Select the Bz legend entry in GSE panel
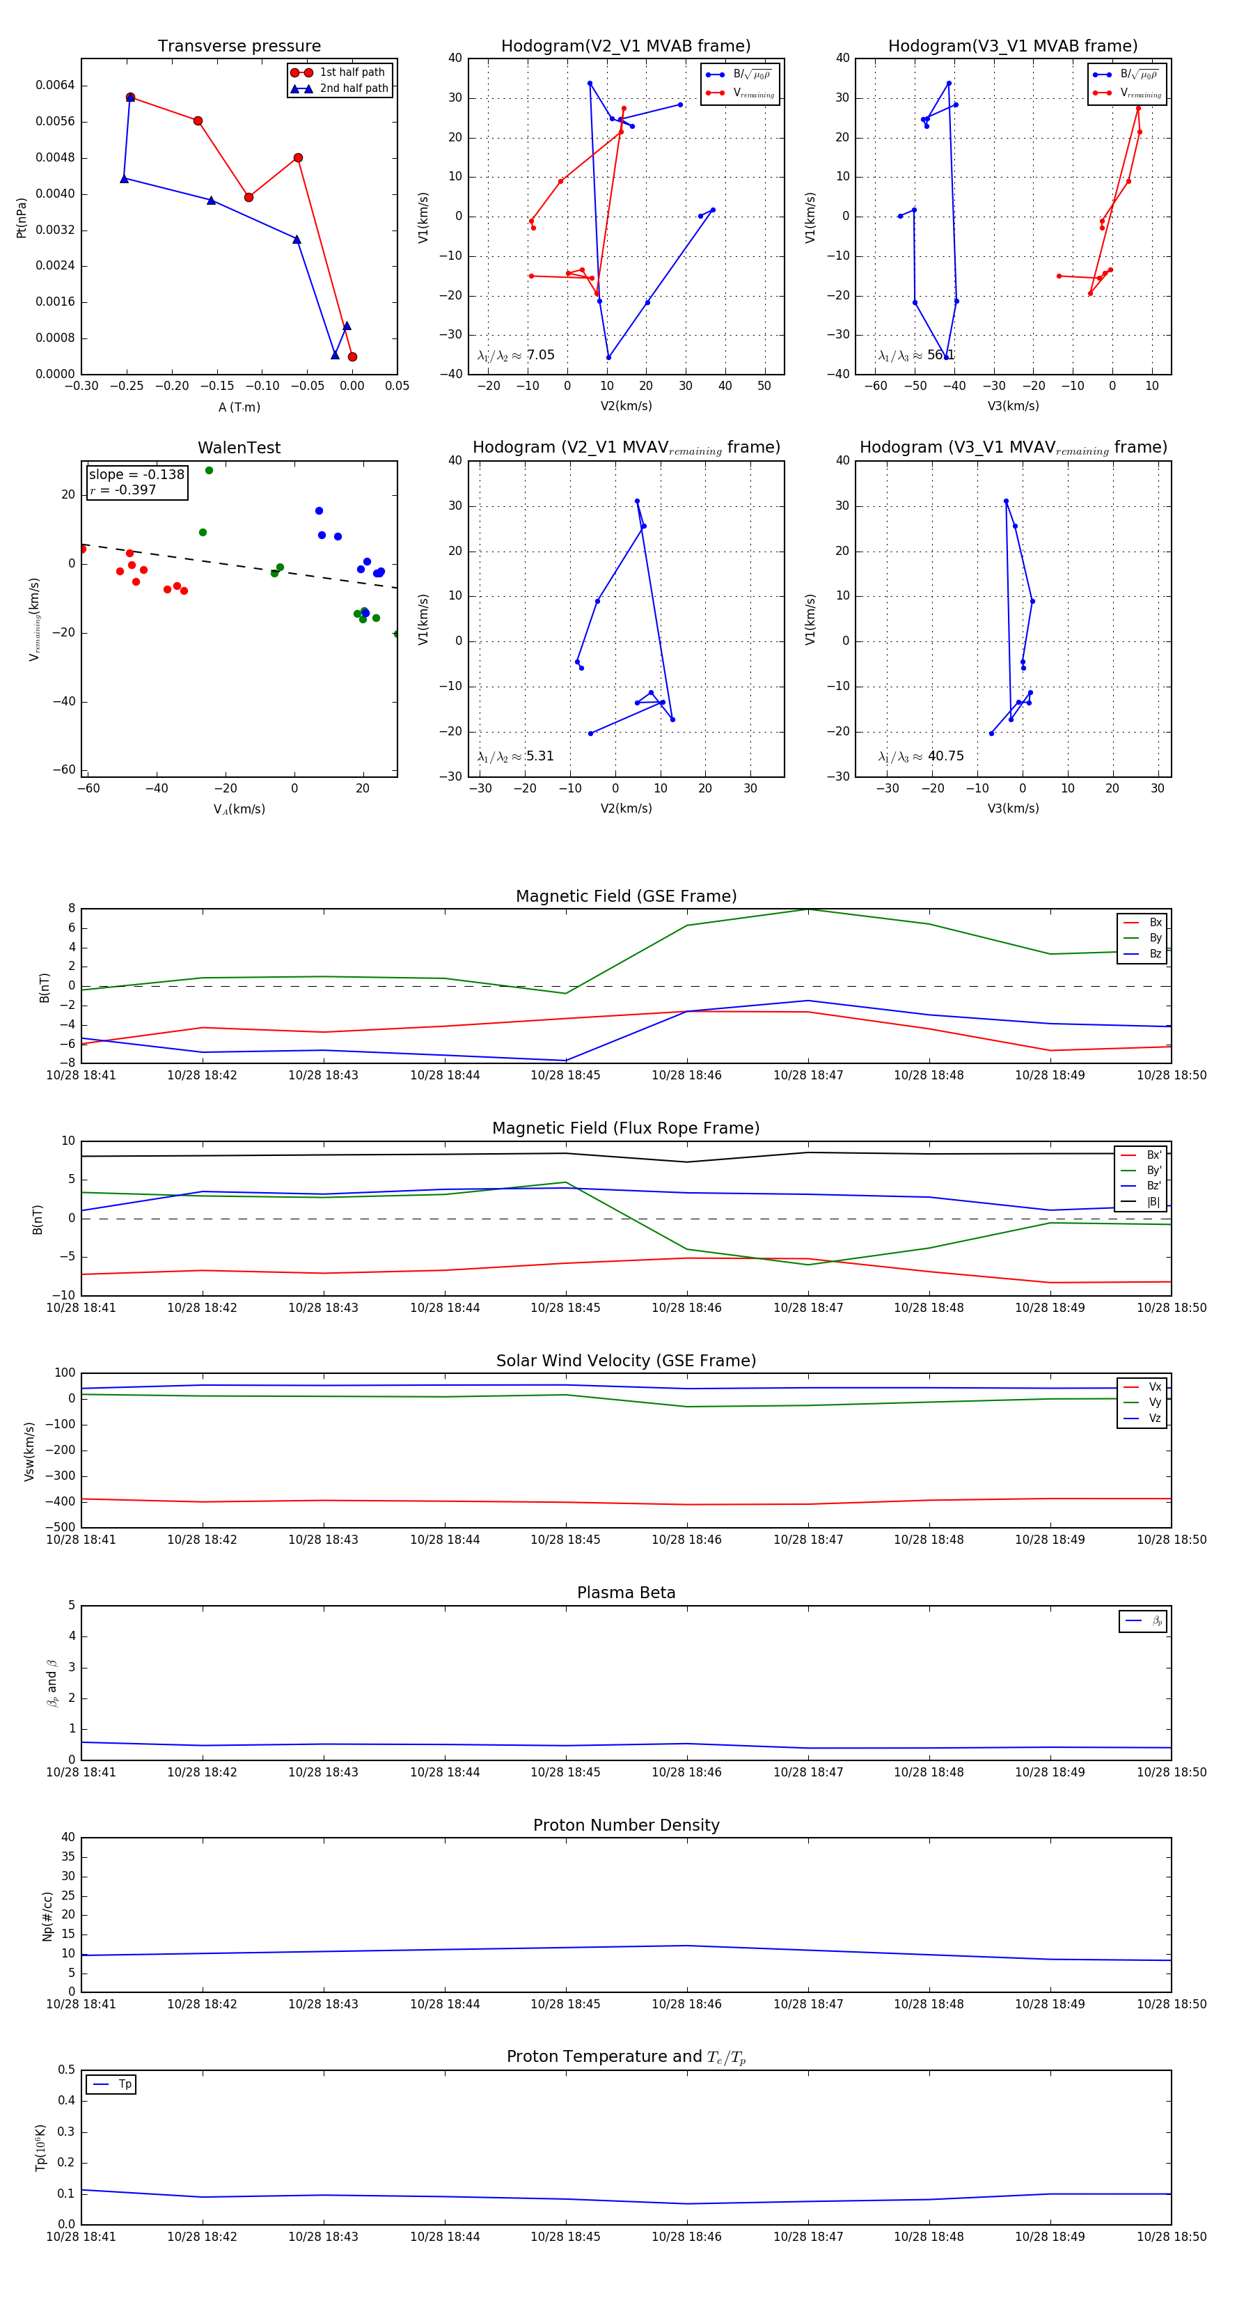This screenshot has width=1253, height=2298. 1142,953
